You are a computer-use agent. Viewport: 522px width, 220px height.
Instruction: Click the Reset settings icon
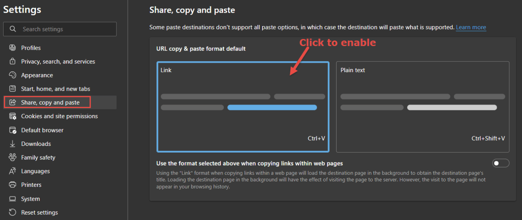click(13, 213)
